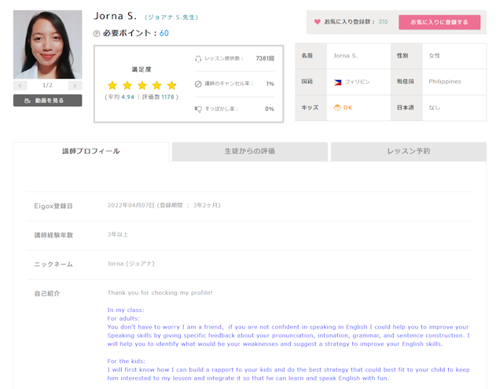This screenshot has height=389, width=503.
Task: Click the ジョアナ S.先生 text
Action: [171, 17]
